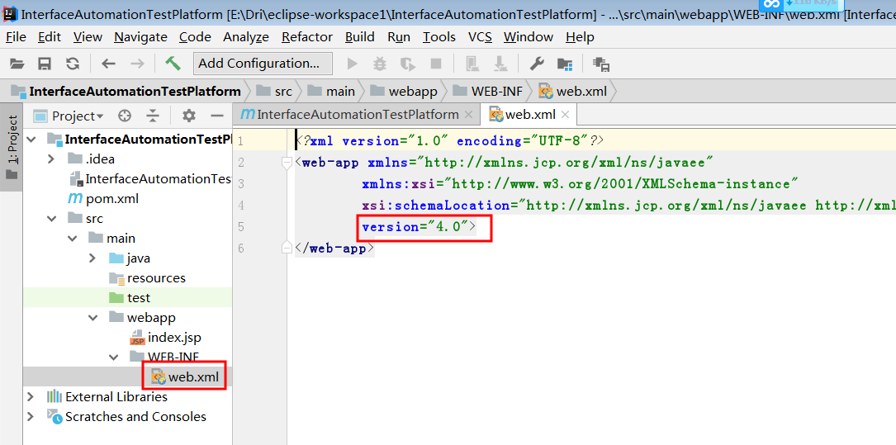Screen dimensions: 896x445
Task: Navigate back with the left arrow
Action: click(x=108, y=64)
